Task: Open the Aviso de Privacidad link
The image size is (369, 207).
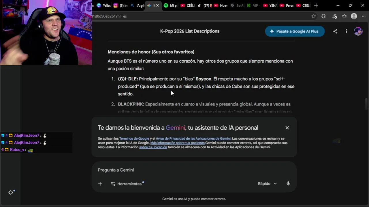Action: click(x=193, y=139)
